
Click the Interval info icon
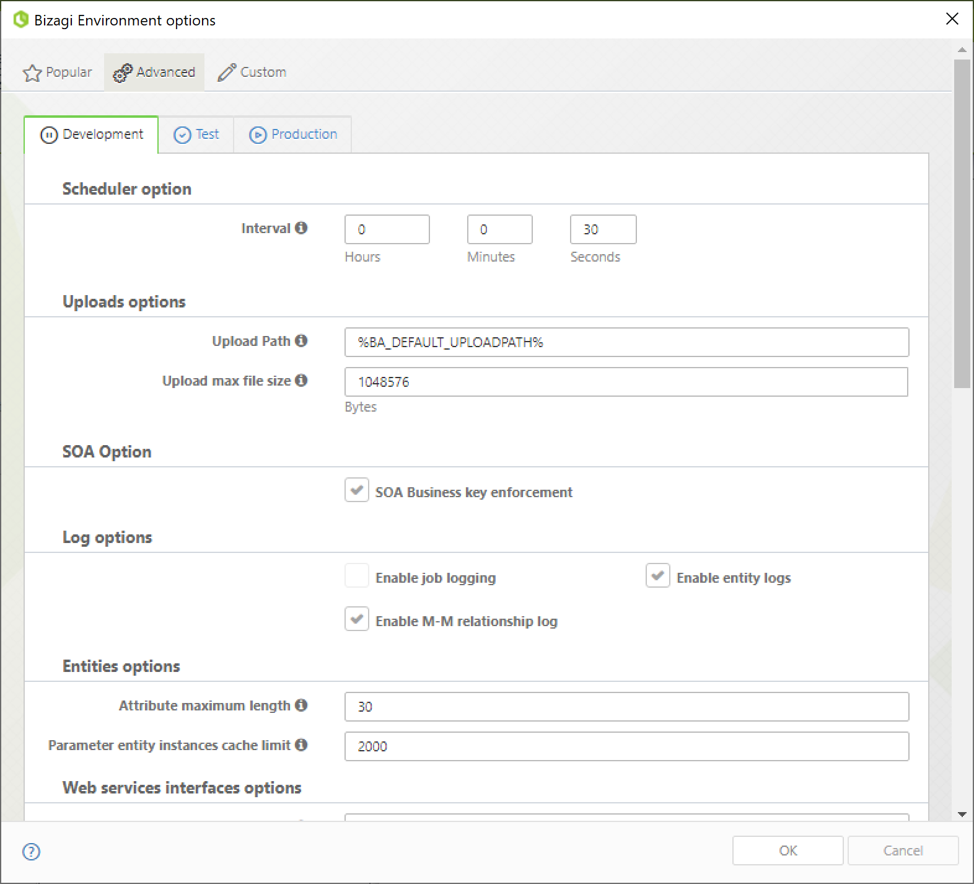pyautogui.click(x=301, y=228)
